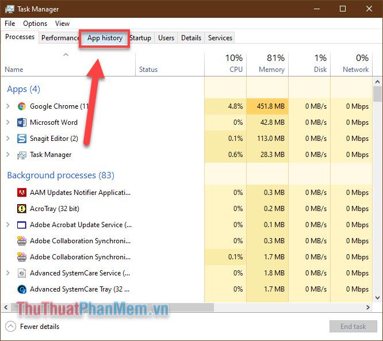The height and width of the screenshot is (341, 383).
Task: Sort by the Disk column header
Action: tap(309, 63)
